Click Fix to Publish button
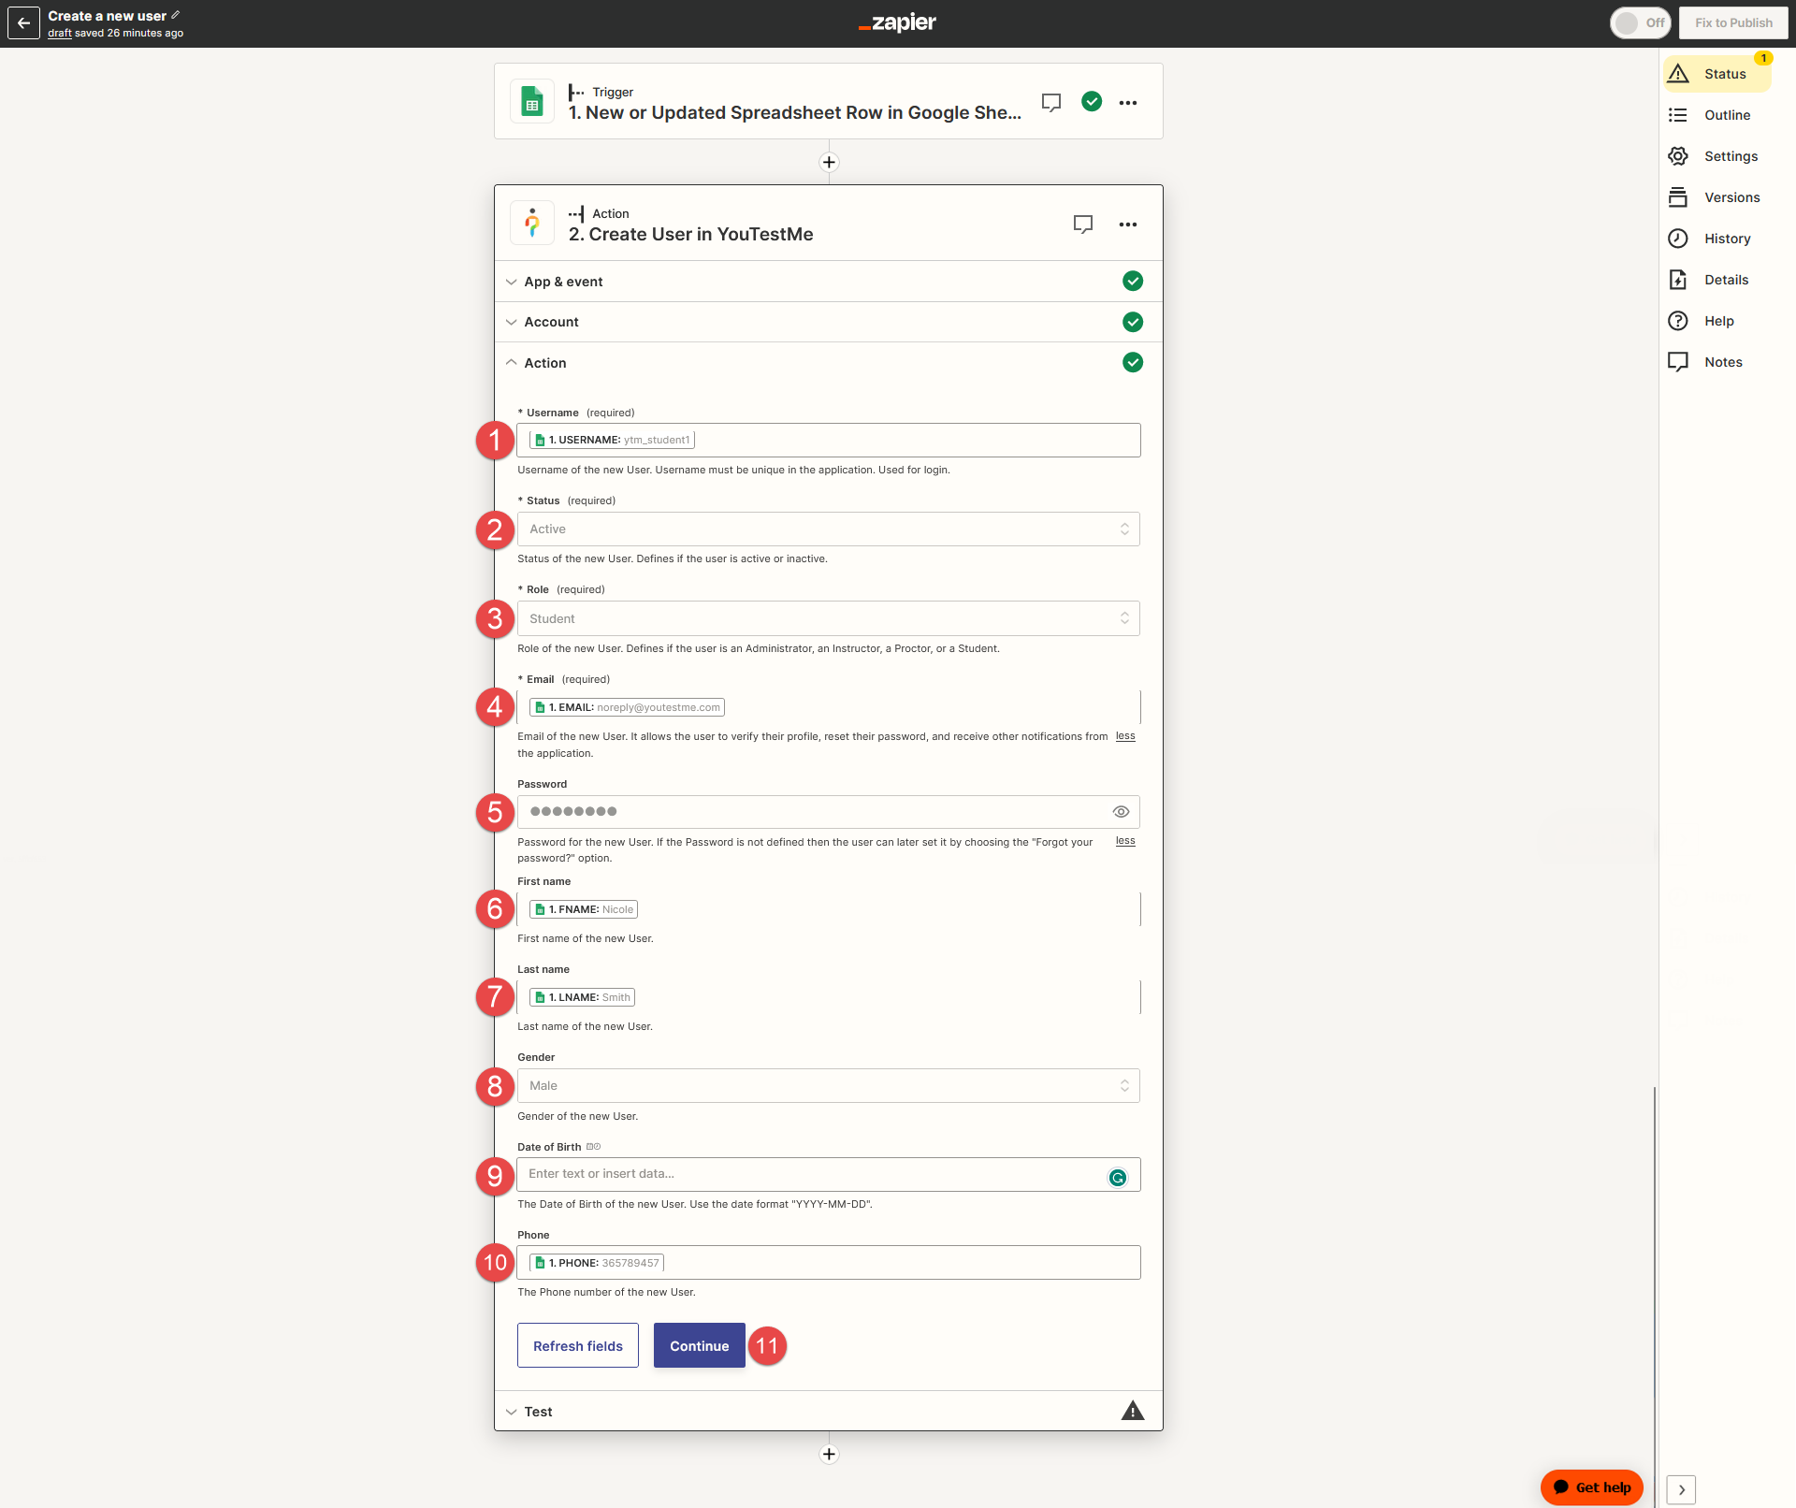The width and height of the screenshot is (1796, 1508). tap(1733, 22)
